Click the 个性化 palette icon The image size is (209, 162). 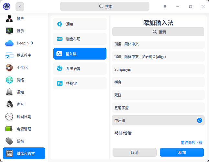9,67
